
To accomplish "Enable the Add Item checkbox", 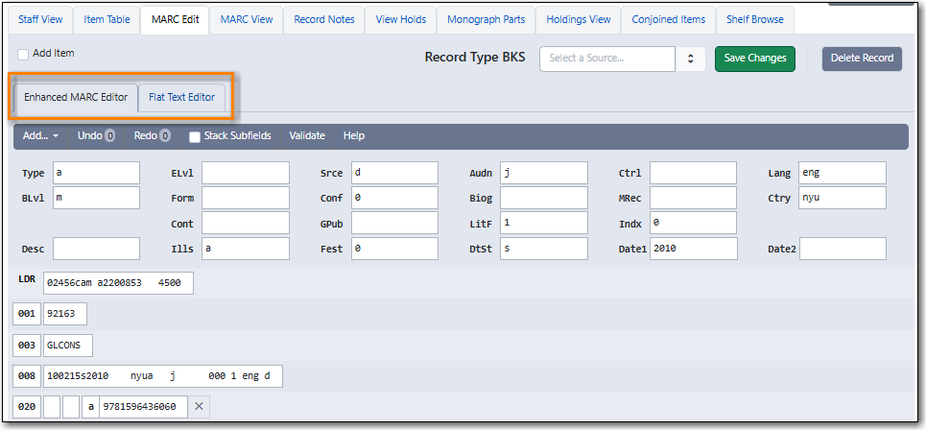I will coord(24,55).
